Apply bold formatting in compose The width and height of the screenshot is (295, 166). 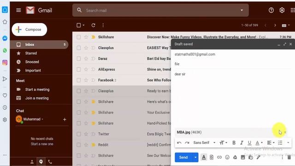coord(234,143)
